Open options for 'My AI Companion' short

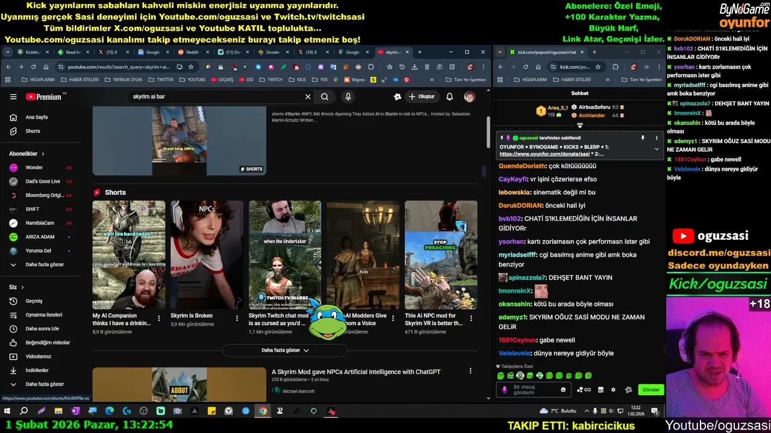pyautogui.click(x=159, y=318)
